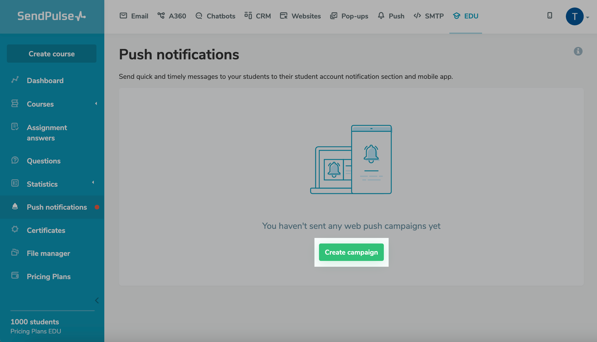Switch to the Chatbots tab
597x342 pixels.
pyautogui.click(x=215, y=16)
